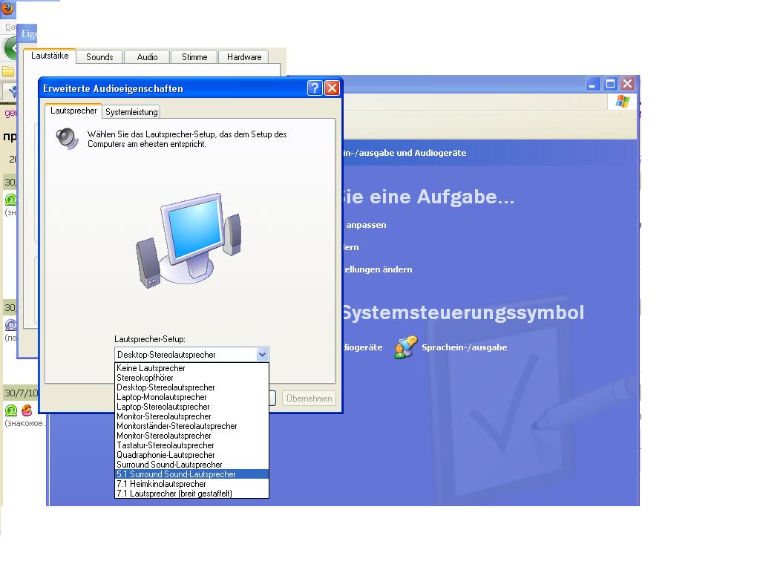The width and height of the screenshot is (760, 570).
Task: Select Monitorständer-Stereolautsprecher option
Action: pyautogui.click(x=191, y=426)
